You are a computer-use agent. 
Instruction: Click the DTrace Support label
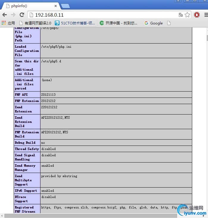(x=21, y=199)
